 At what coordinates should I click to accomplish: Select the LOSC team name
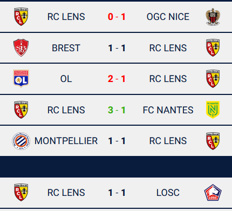(168, 193)
